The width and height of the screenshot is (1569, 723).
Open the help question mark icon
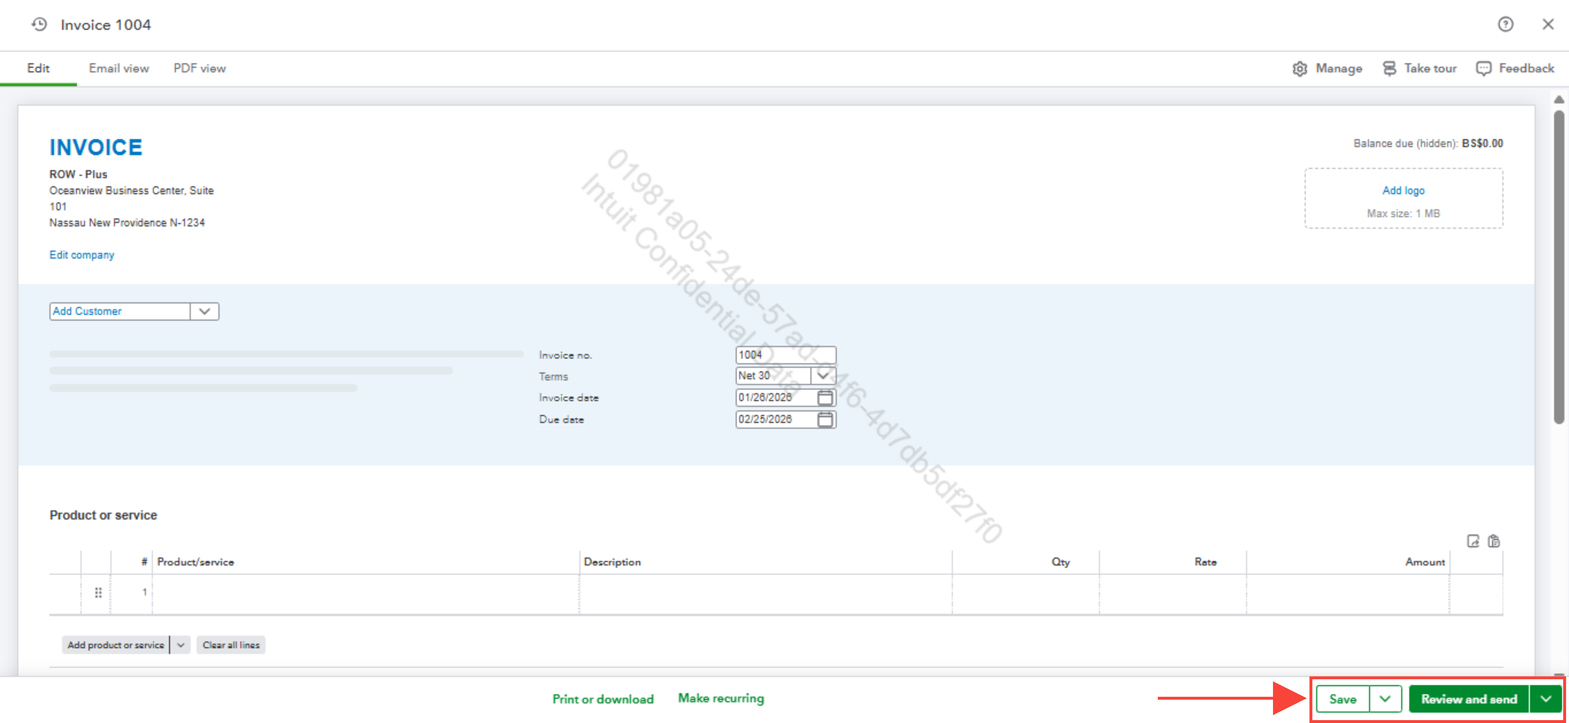[1505, 24]
